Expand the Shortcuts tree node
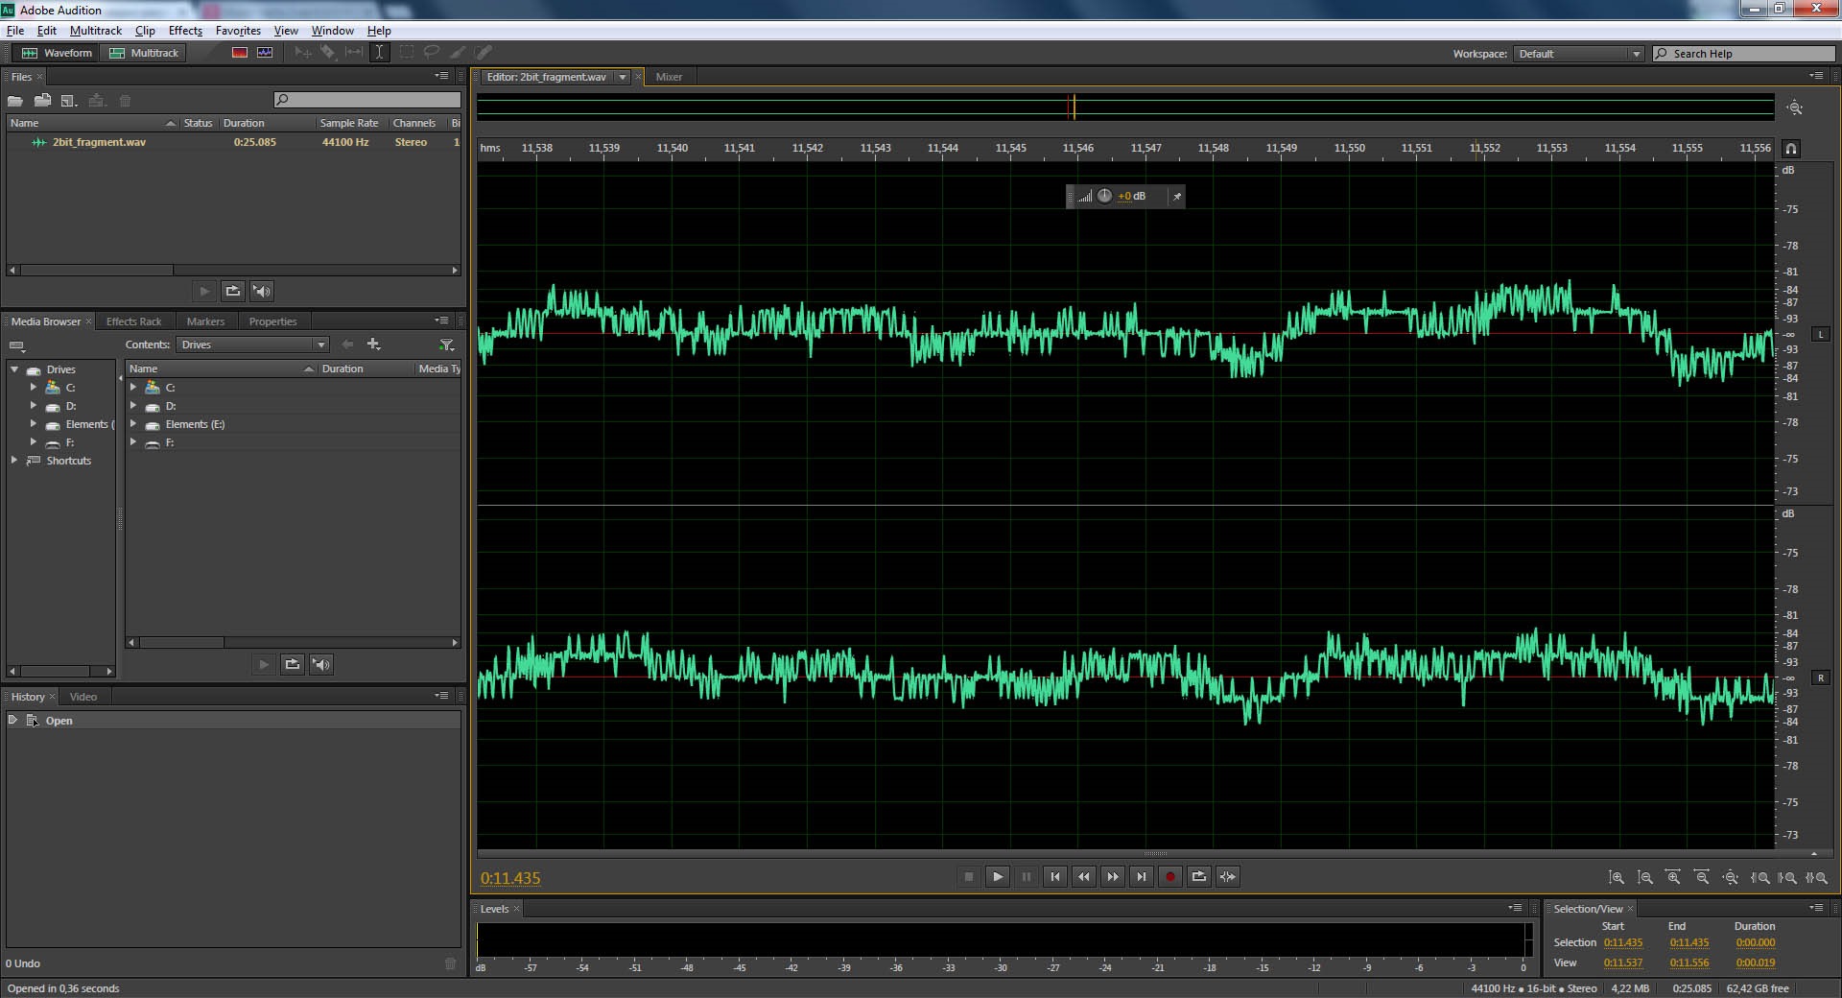The width and height of the screenshot is (1842, 998). click(14, 461)
